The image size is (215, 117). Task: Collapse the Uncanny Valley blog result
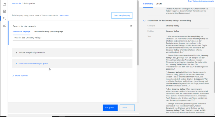[144, 21]
